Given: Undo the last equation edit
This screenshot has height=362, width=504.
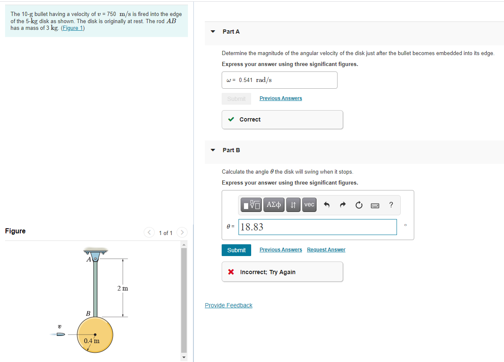Looking at the screenshot, I should click(327, 205).
